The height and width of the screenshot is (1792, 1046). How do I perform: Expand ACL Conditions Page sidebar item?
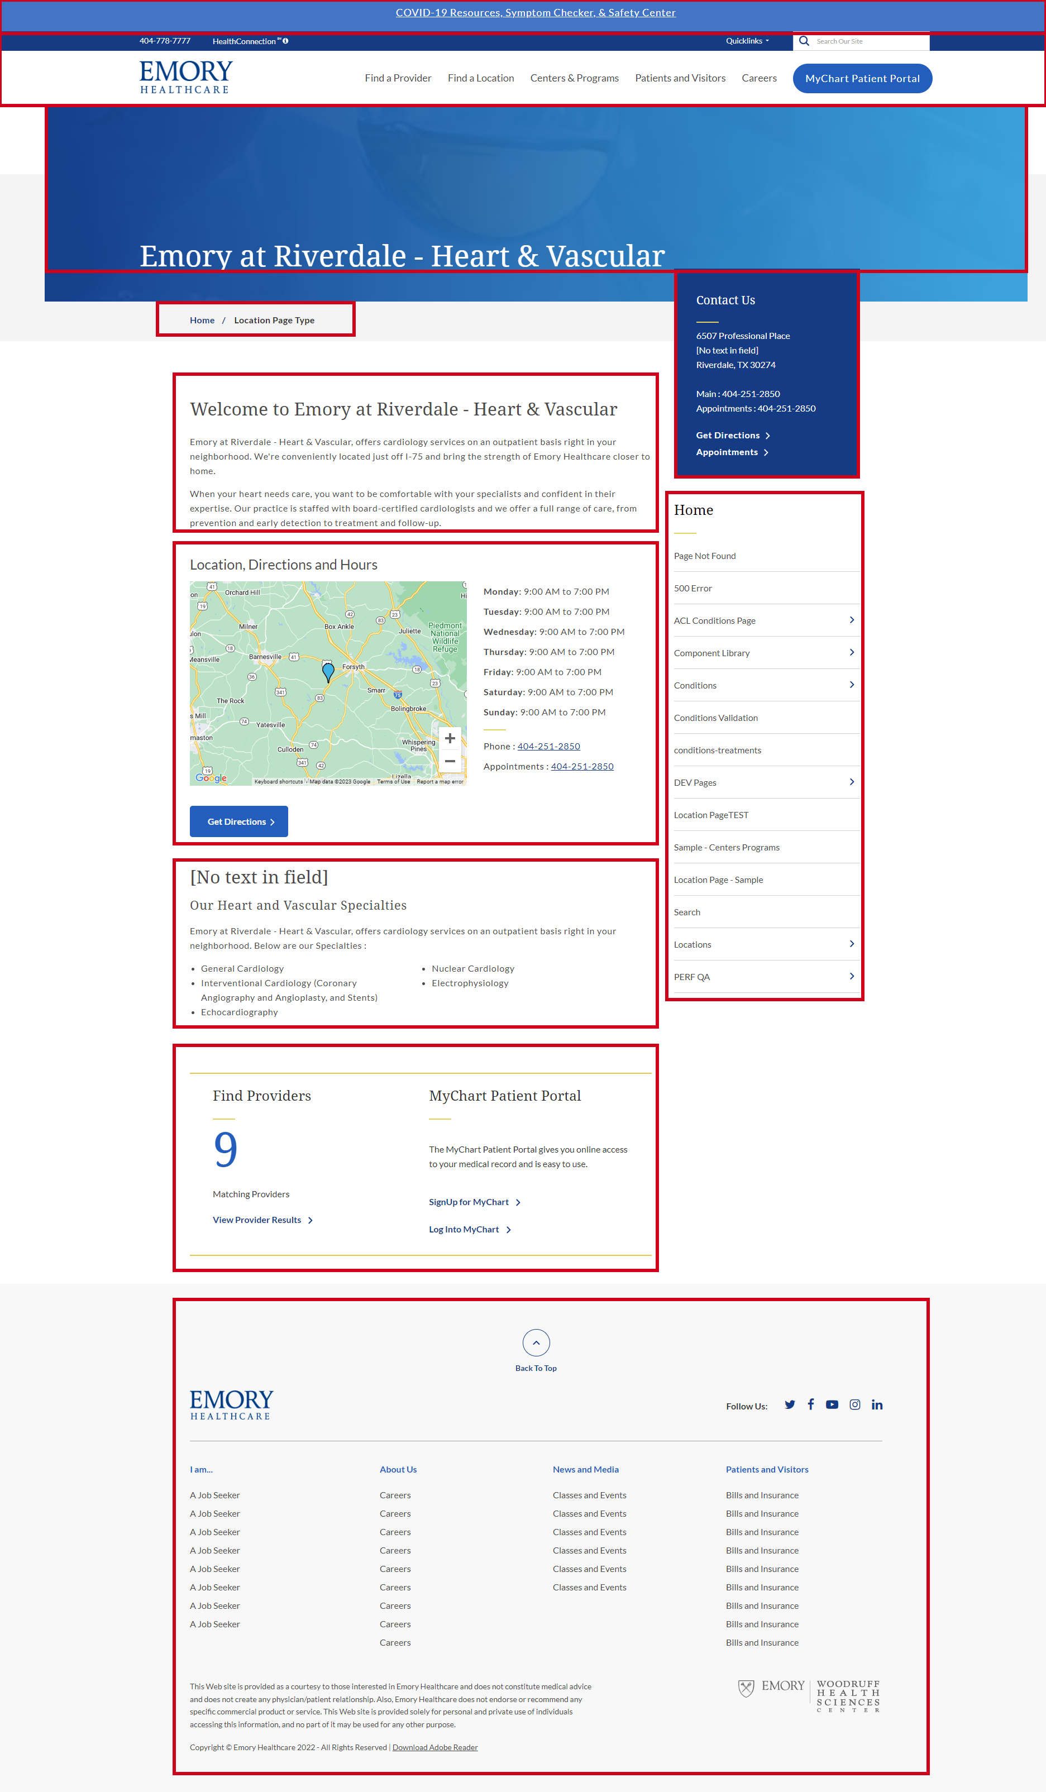coord(851,620)
